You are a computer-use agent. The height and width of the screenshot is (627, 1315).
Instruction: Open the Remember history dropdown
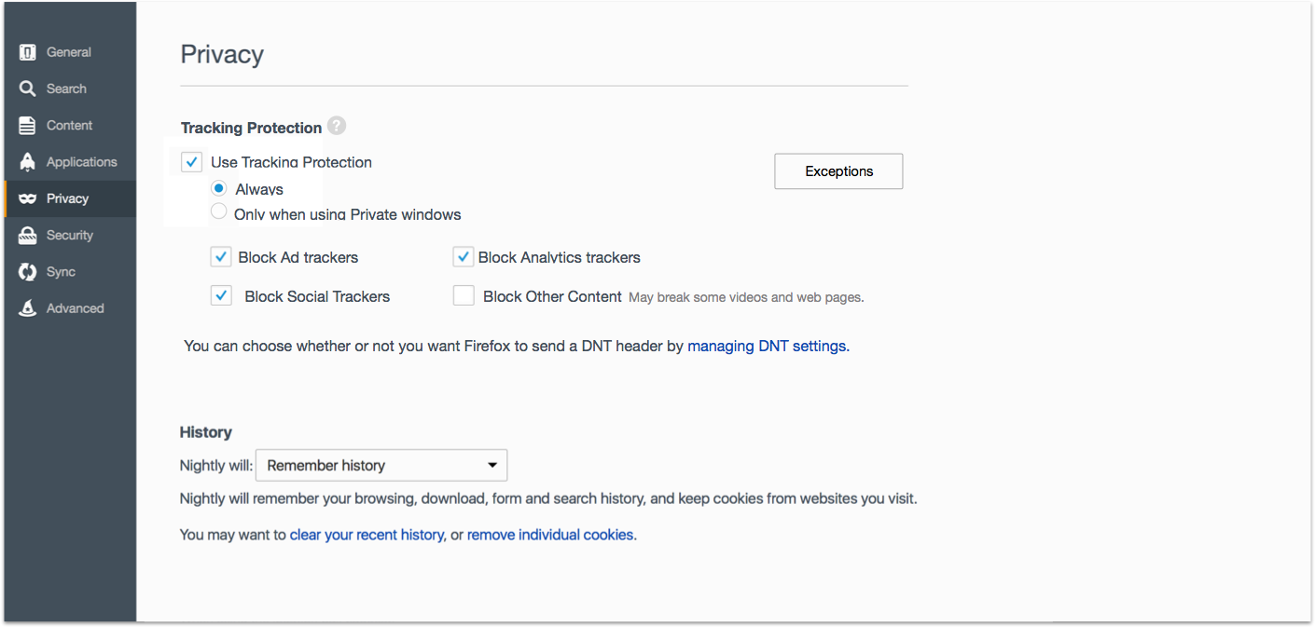381,465
